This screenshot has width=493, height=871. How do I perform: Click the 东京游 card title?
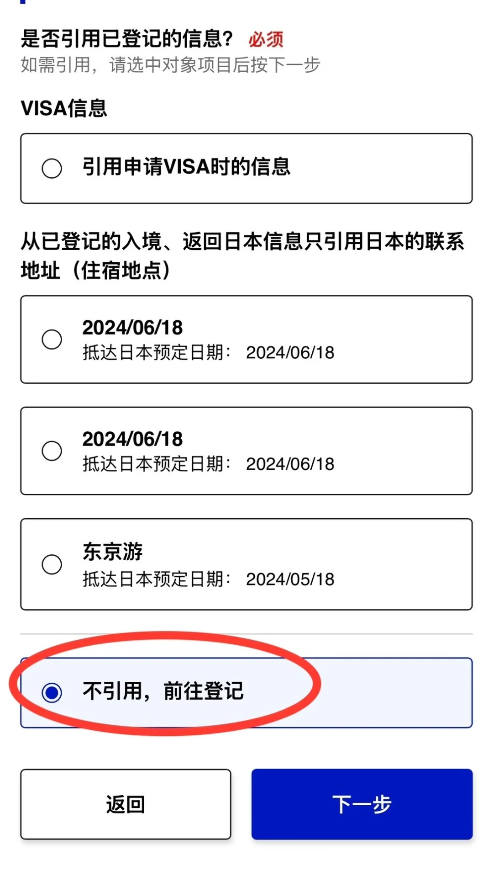pos(112,552)
